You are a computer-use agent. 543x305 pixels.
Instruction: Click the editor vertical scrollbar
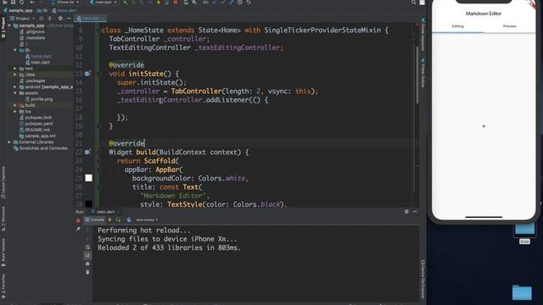tap(417, 75)
